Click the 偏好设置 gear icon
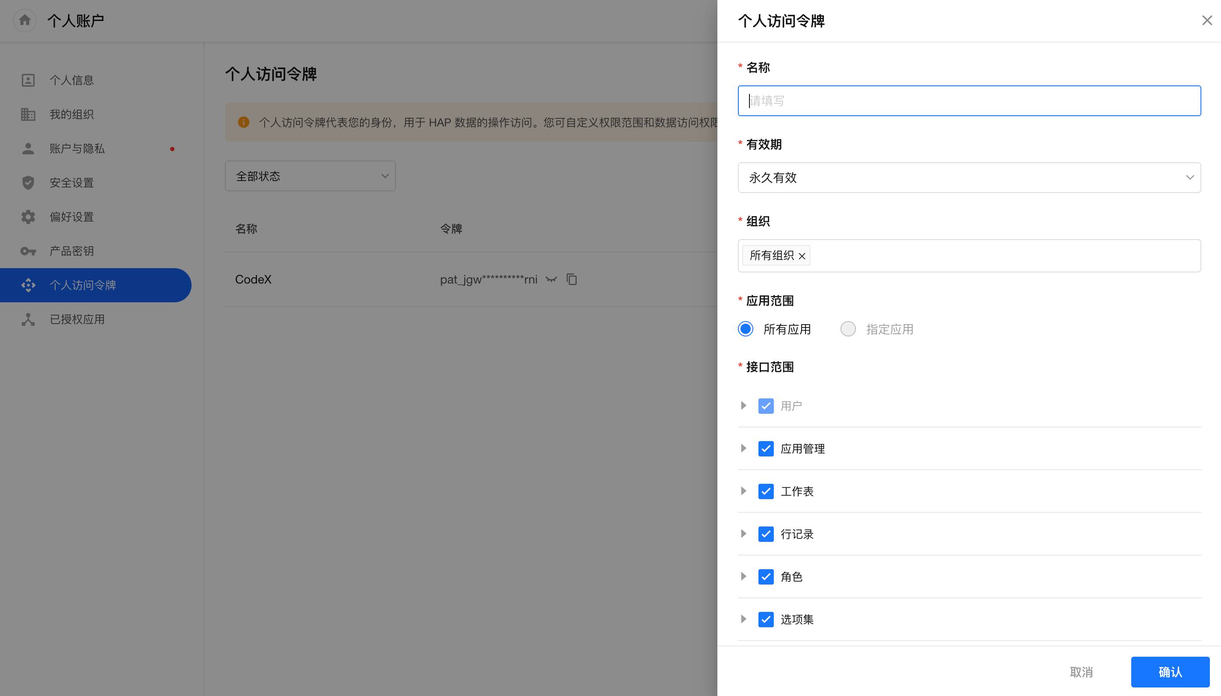 tap(28, 217)
